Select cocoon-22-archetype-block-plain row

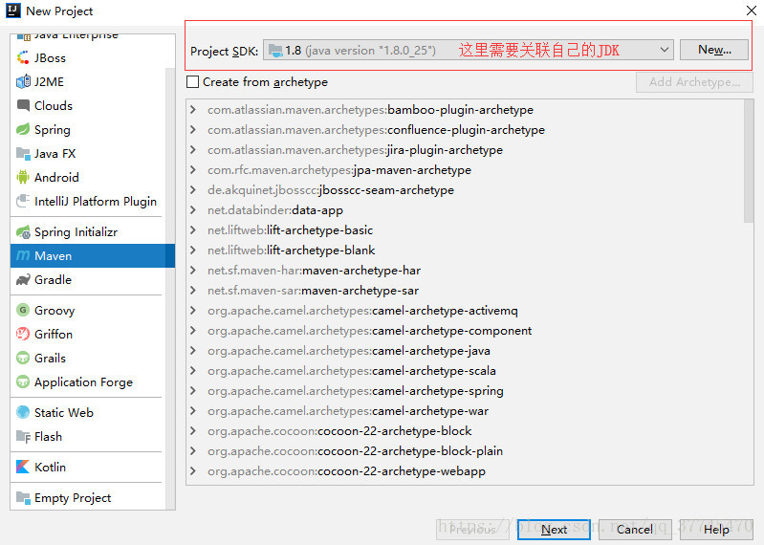(x=465, y=450)
